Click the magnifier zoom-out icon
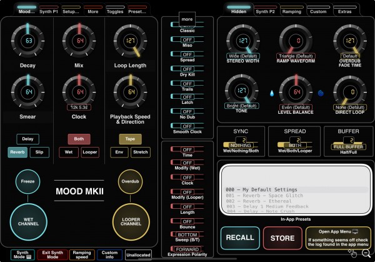This screenshot has height=262, width=375. click(x=366, y=253)
